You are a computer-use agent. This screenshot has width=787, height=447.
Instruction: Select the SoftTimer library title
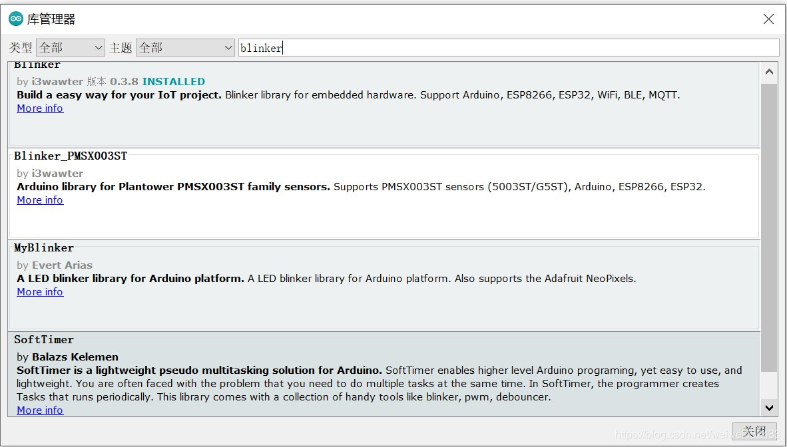44,340
